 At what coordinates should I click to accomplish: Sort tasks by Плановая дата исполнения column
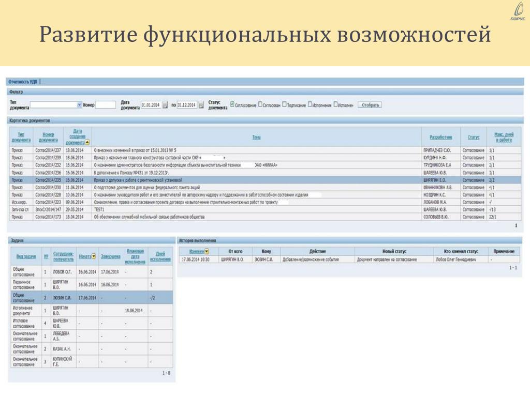135,256
